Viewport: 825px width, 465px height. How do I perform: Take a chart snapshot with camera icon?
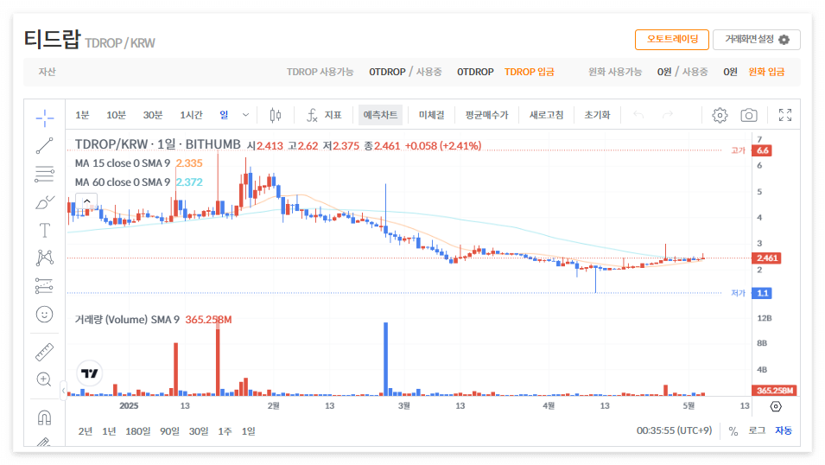click(x=749, y=115)
